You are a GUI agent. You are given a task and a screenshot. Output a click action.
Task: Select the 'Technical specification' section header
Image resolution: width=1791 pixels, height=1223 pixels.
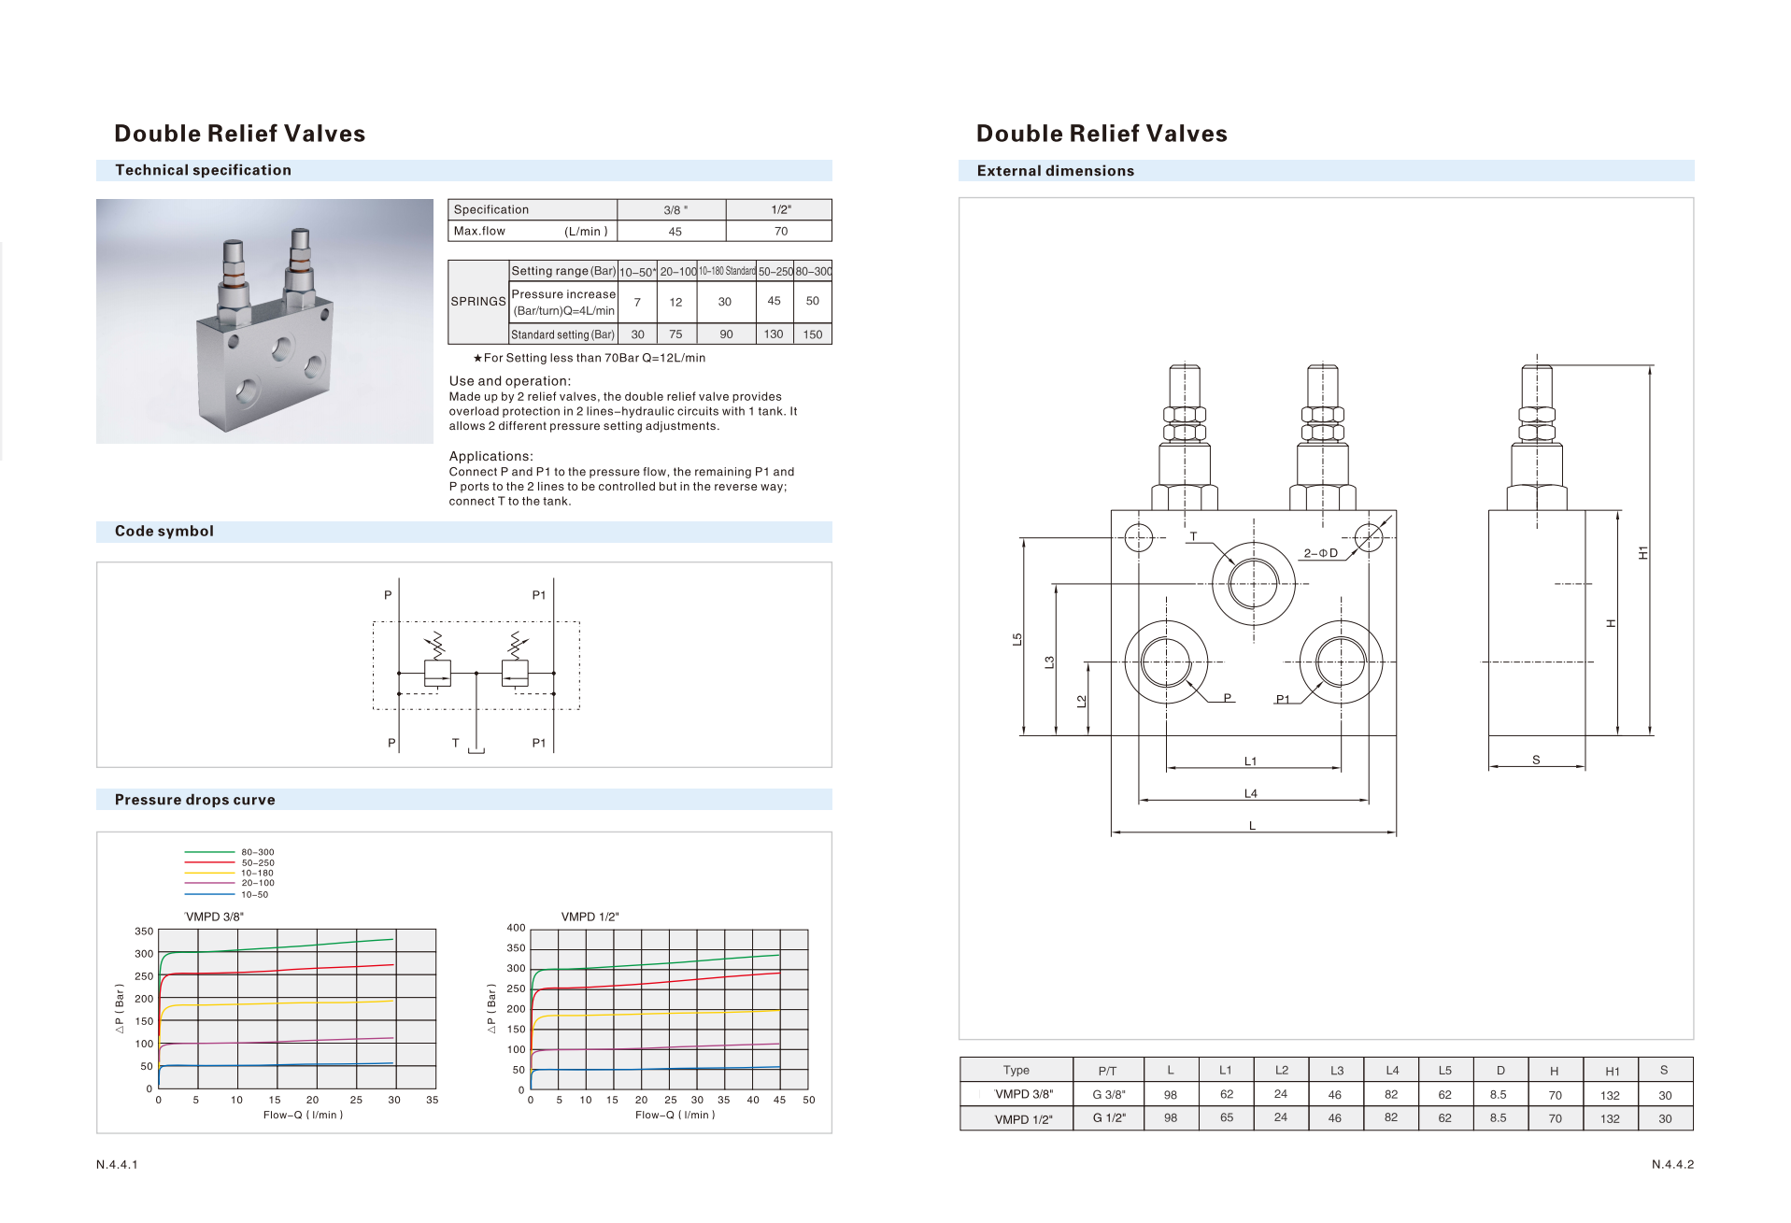point(203,170)
